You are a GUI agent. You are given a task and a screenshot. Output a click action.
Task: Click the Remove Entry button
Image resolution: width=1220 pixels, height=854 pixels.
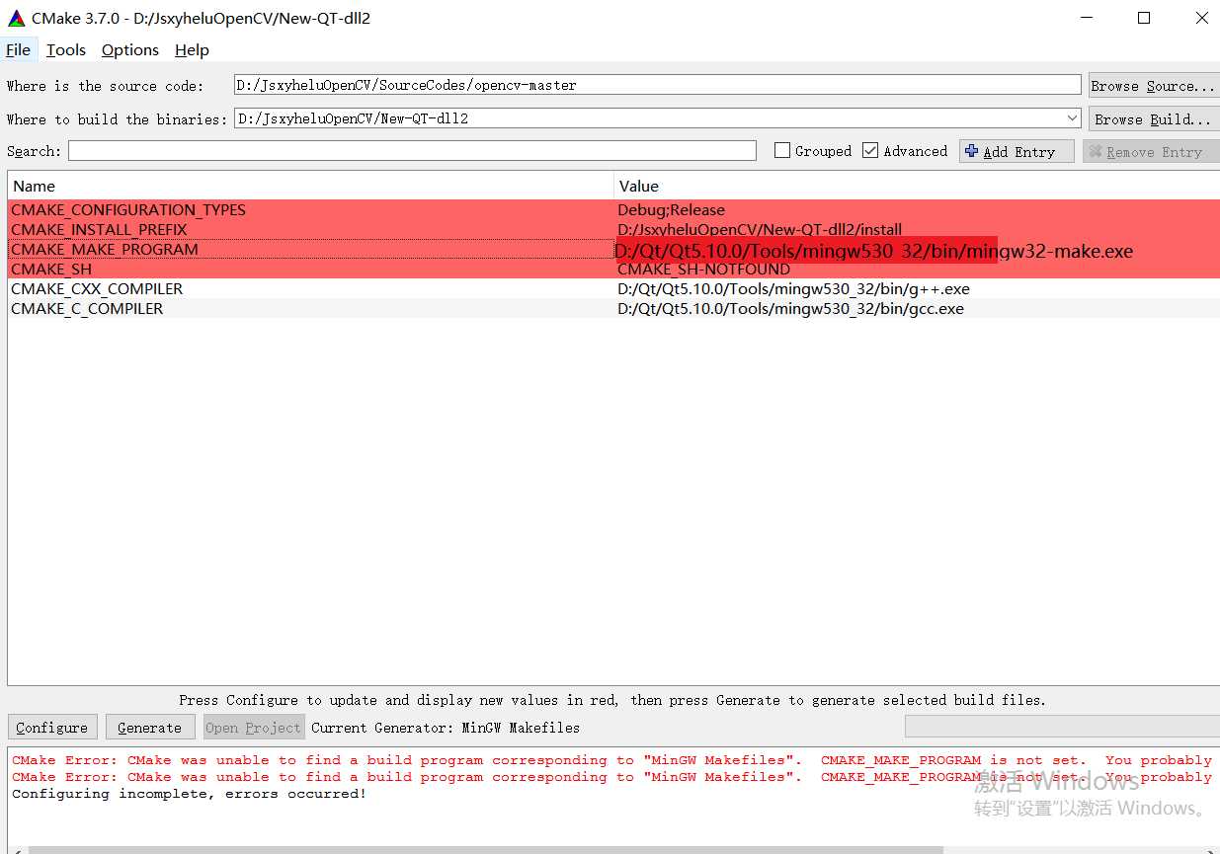[x=1151, y=152]
